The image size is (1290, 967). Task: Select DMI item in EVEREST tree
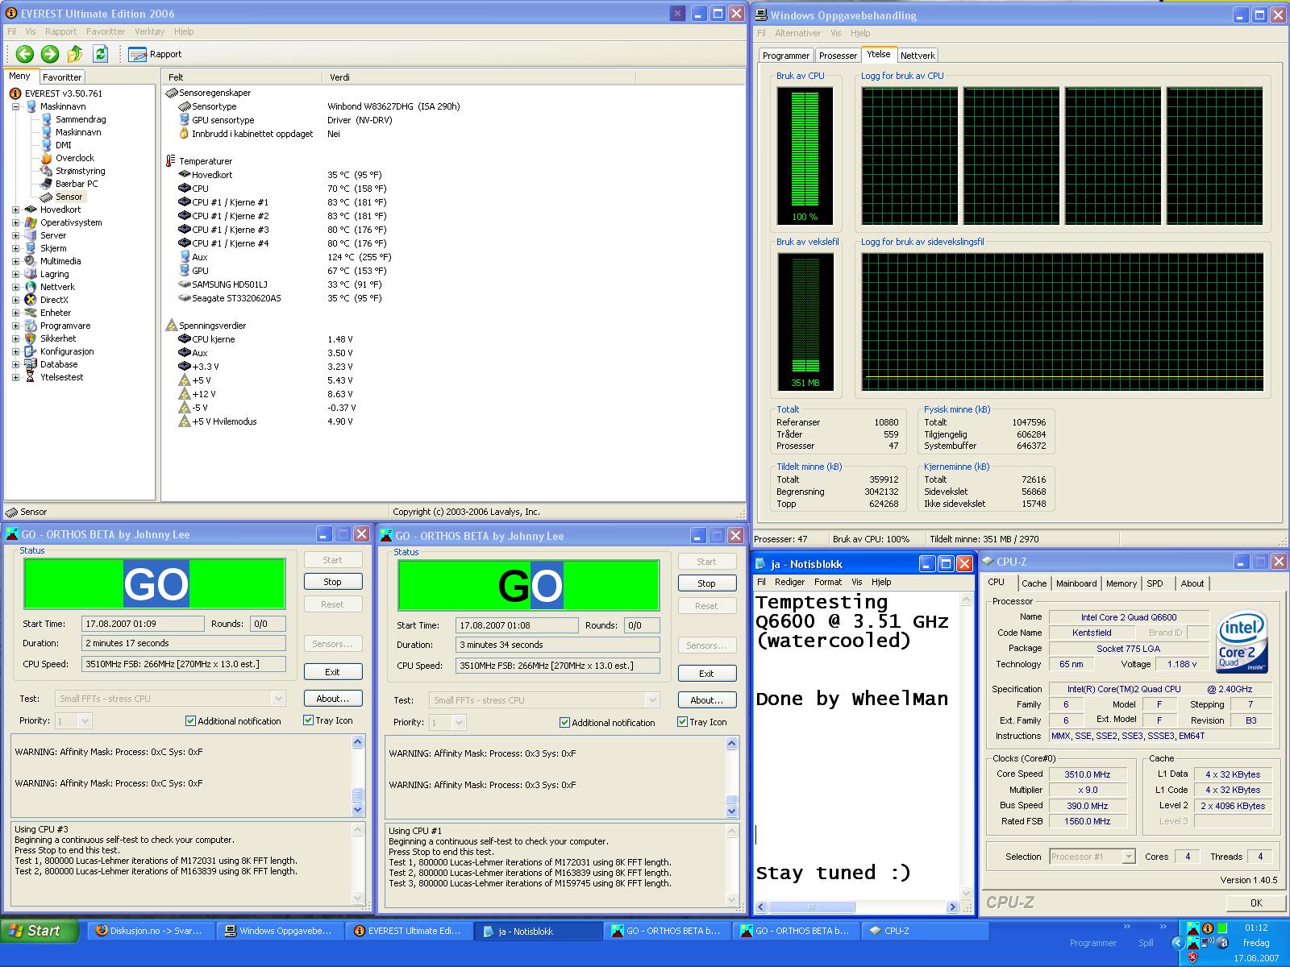point(64,145)
